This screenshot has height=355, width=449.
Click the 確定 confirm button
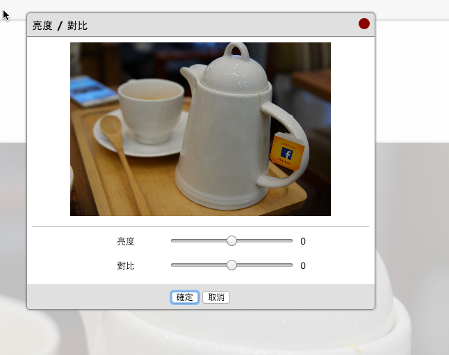coord(184,297)
